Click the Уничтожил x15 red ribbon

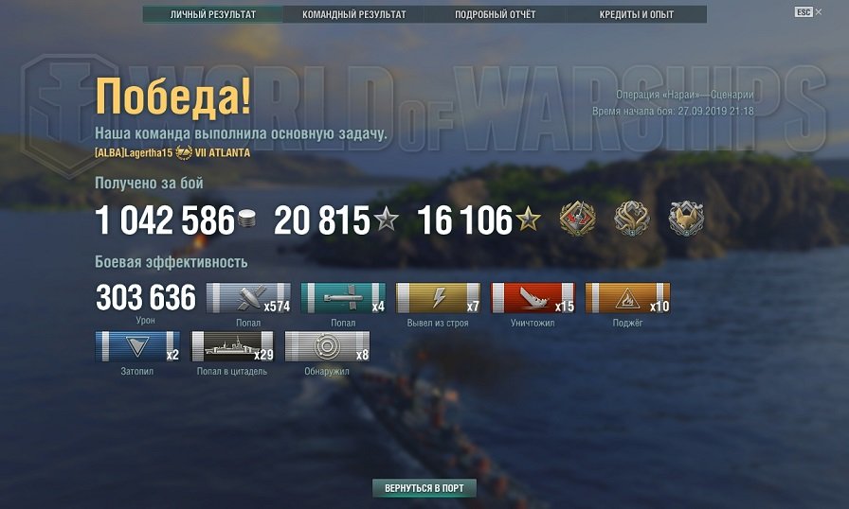pyautogui.click(x=533, y=298)
